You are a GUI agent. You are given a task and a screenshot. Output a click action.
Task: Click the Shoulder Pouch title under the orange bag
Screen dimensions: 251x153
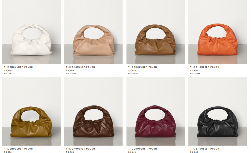pos(205,67)
